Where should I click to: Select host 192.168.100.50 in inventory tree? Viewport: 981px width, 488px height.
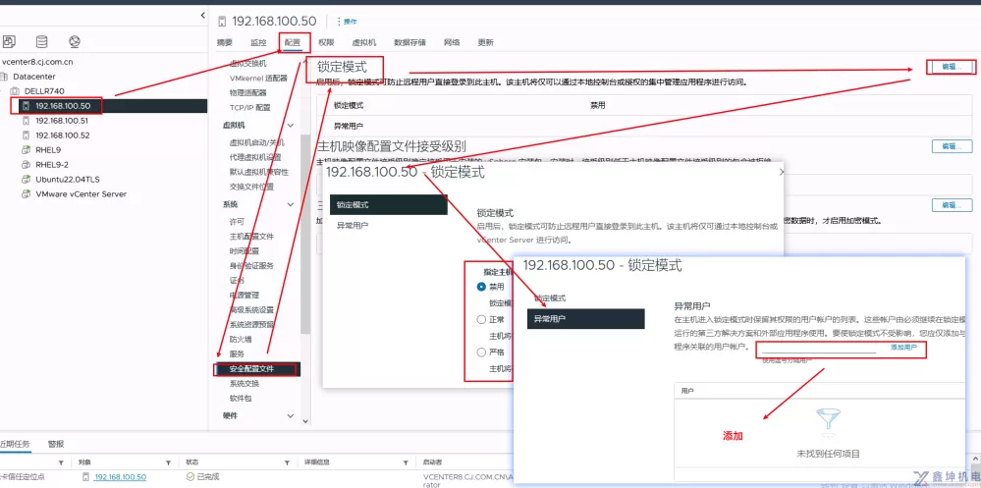[x=63, y=106]
